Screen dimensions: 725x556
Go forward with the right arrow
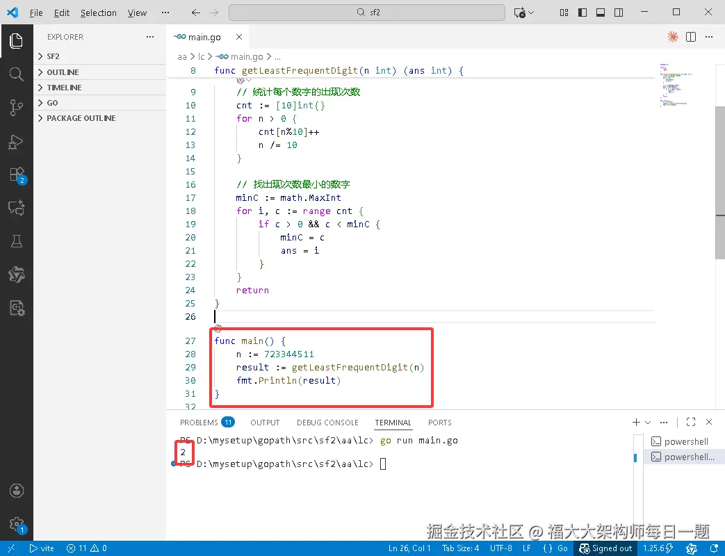(x=214, y=13)
